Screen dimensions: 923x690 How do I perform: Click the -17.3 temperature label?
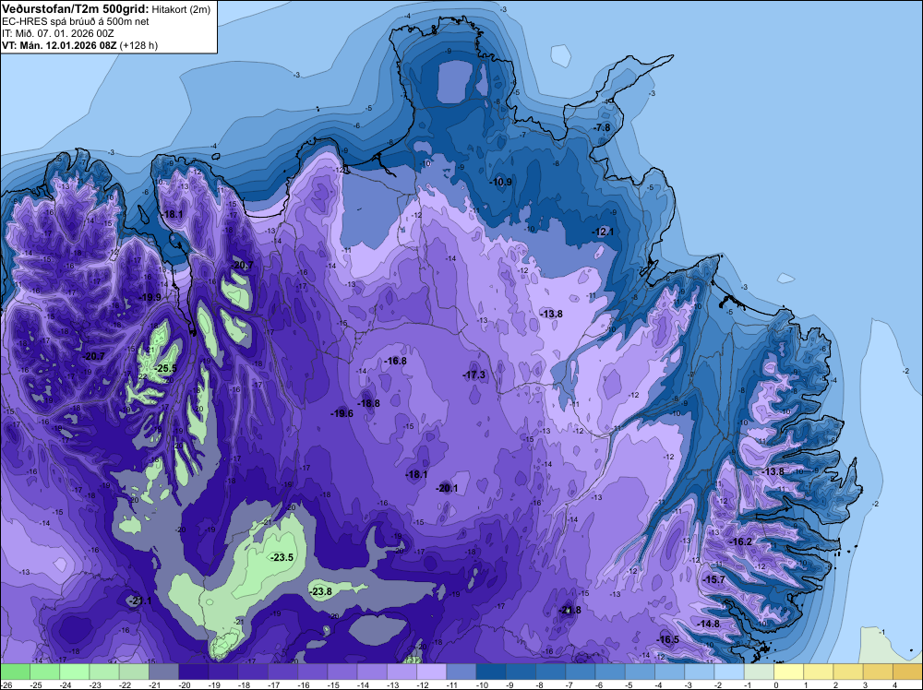tap(473, 375)
